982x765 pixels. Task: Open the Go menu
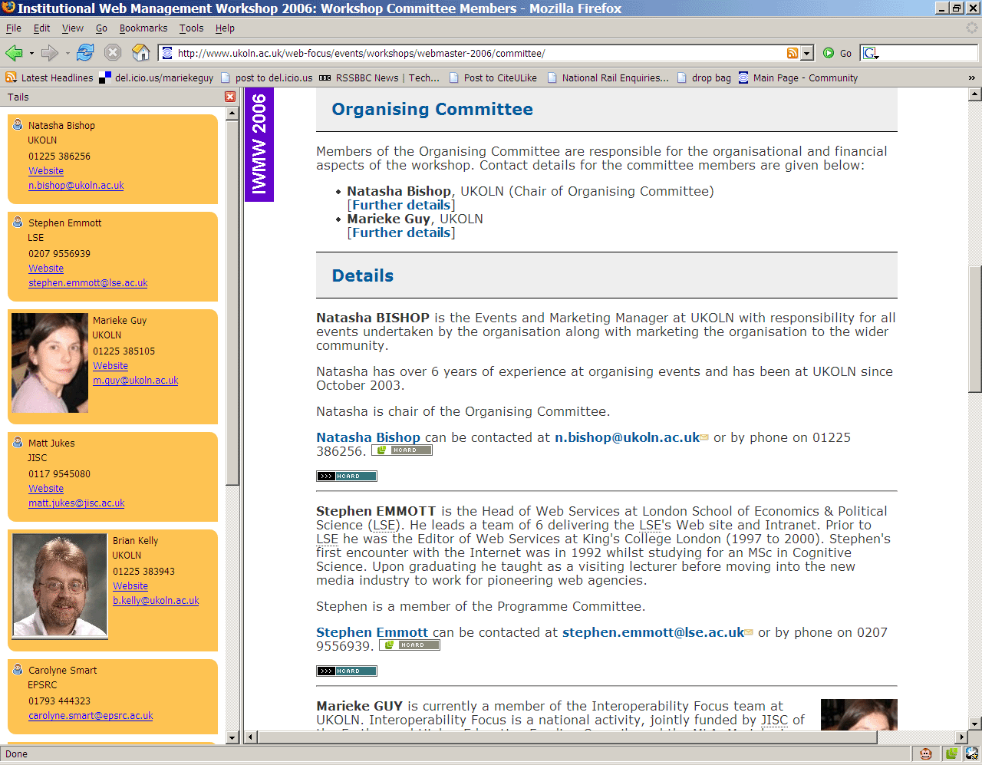pyautogui.click(x=101, y=28)
